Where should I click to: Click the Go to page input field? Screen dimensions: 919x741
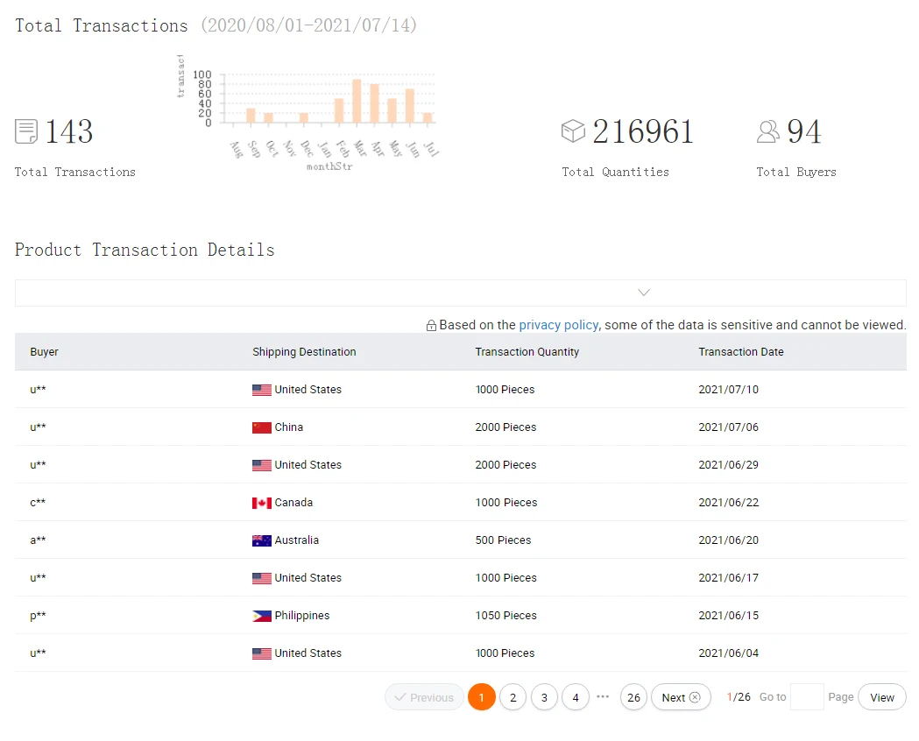(x=806, y=697)
